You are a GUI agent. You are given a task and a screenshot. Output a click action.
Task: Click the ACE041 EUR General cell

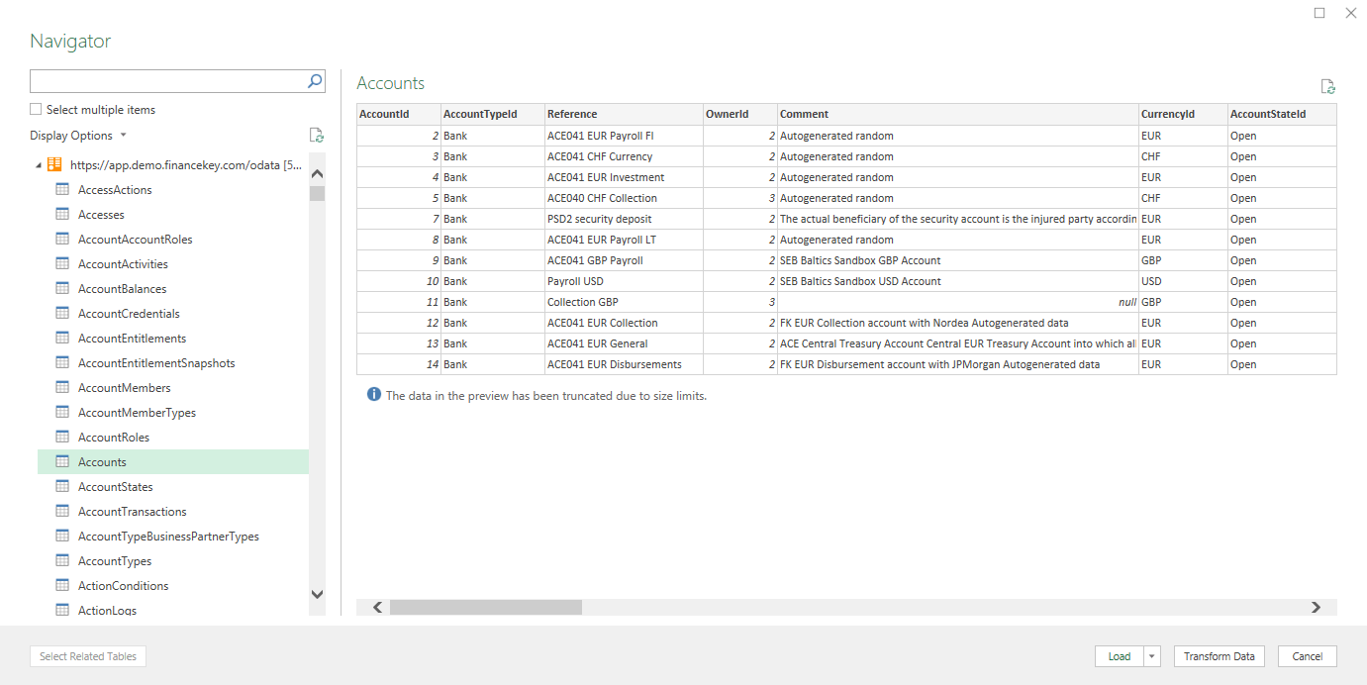(x=624, y=343)
